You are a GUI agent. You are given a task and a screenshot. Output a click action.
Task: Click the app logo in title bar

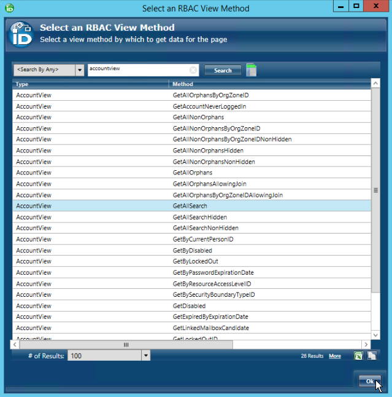[x=9, y=8]
